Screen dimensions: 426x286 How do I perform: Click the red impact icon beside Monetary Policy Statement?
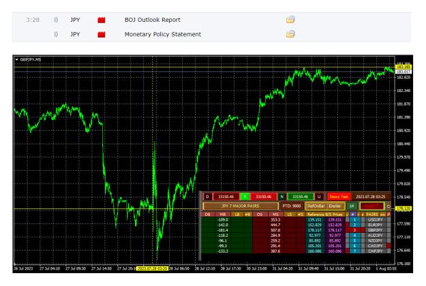(102, 35)
